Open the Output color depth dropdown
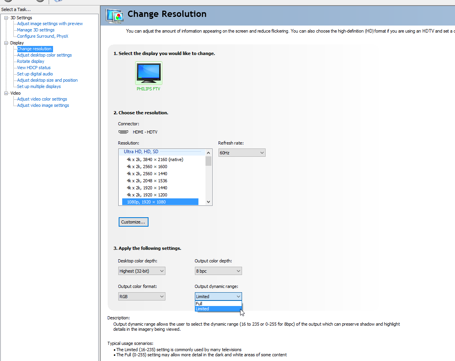 point(218,271)
